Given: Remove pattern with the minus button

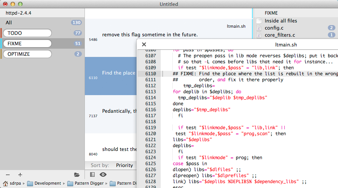Looking at the screenshot, I should click(8, 175).
